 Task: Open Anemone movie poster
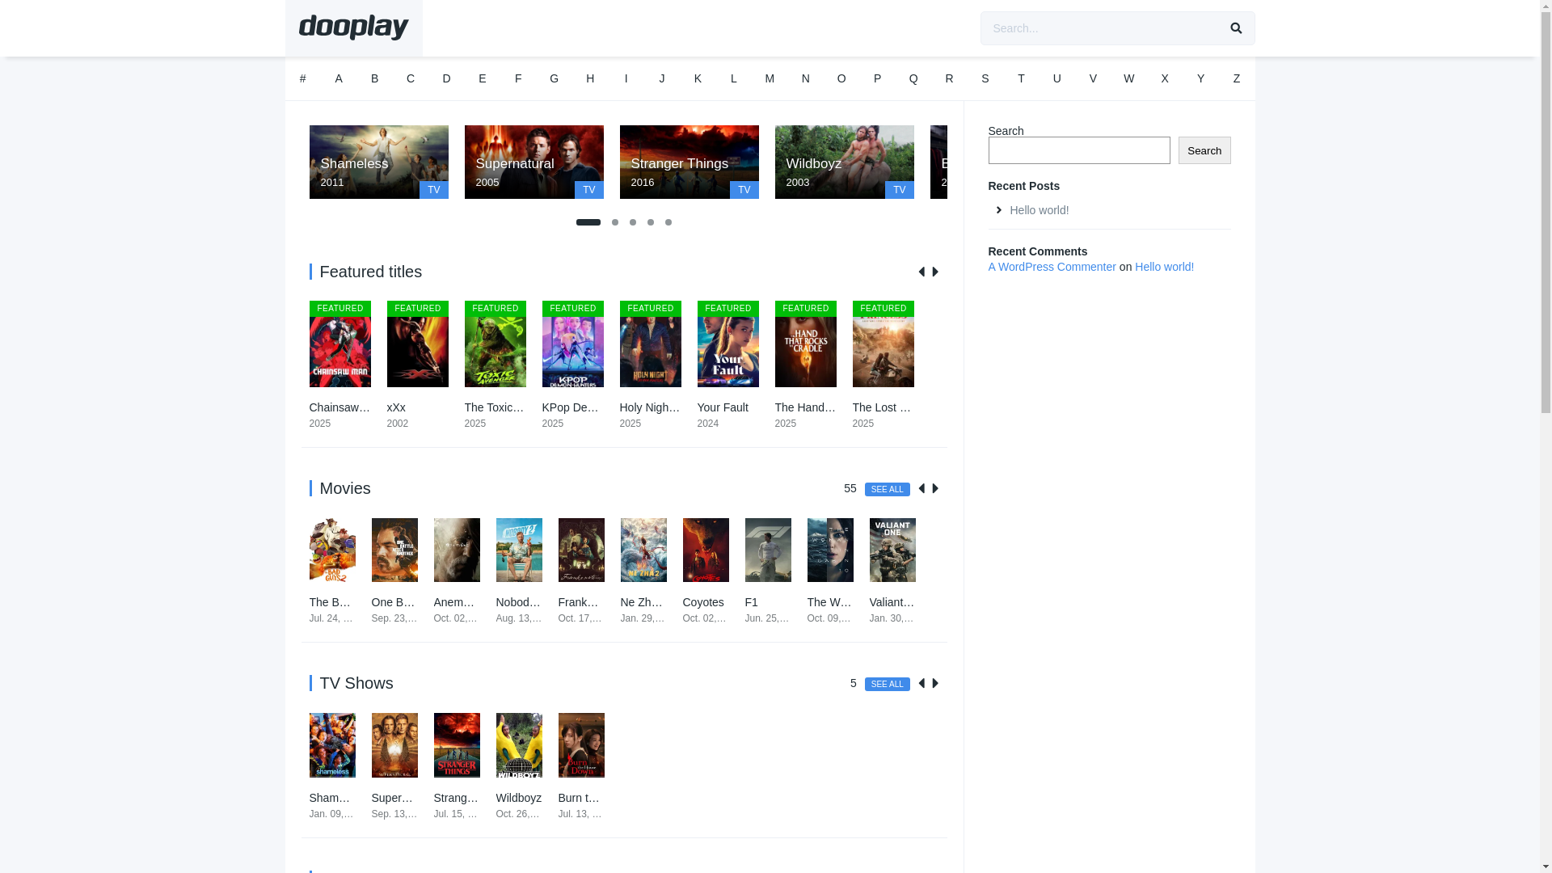pyautogui.click(x=457, y=550)
